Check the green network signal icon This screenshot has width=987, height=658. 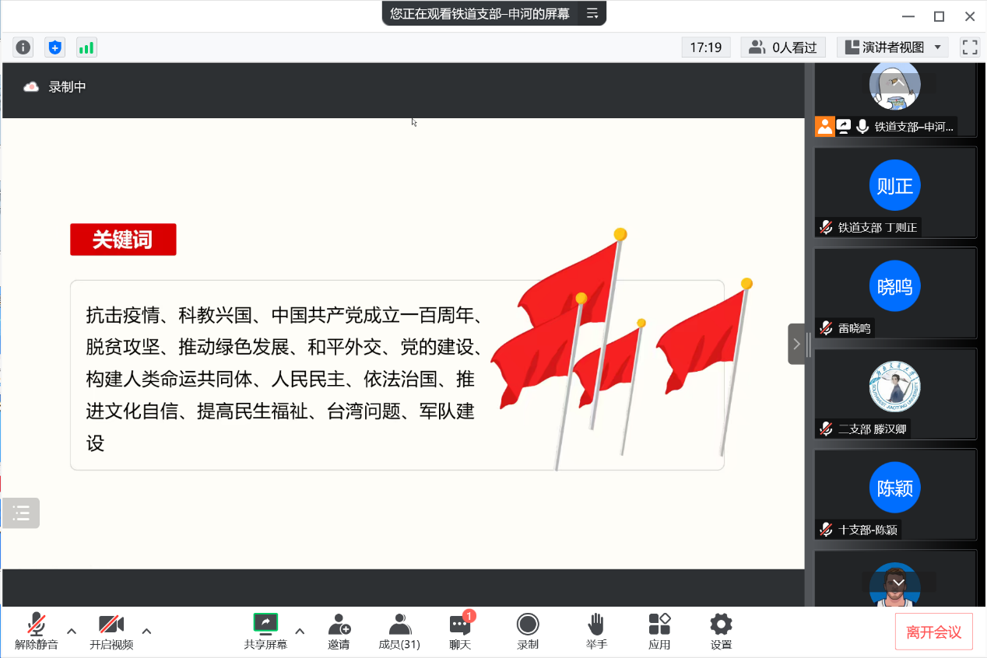[x=86, y=47]
